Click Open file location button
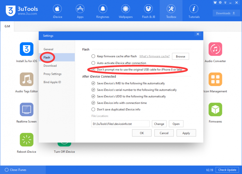This screenshot has height=174, width=242. pos(176,124)
